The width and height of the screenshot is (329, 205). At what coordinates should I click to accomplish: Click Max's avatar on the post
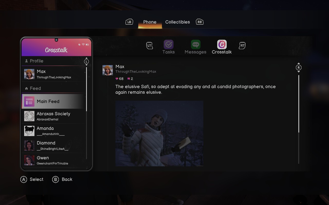pyautogui.click(x=108, y=70)
